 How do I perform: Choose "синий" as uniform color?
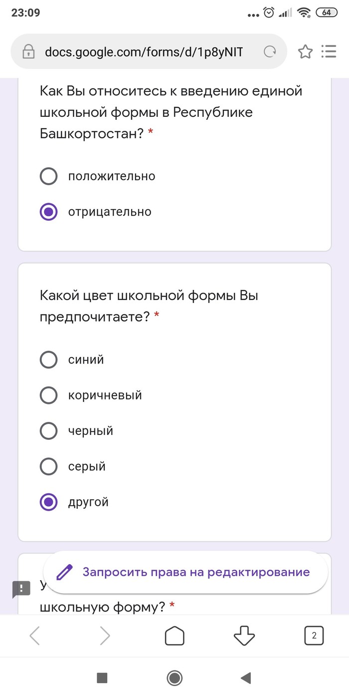(48, 359)
